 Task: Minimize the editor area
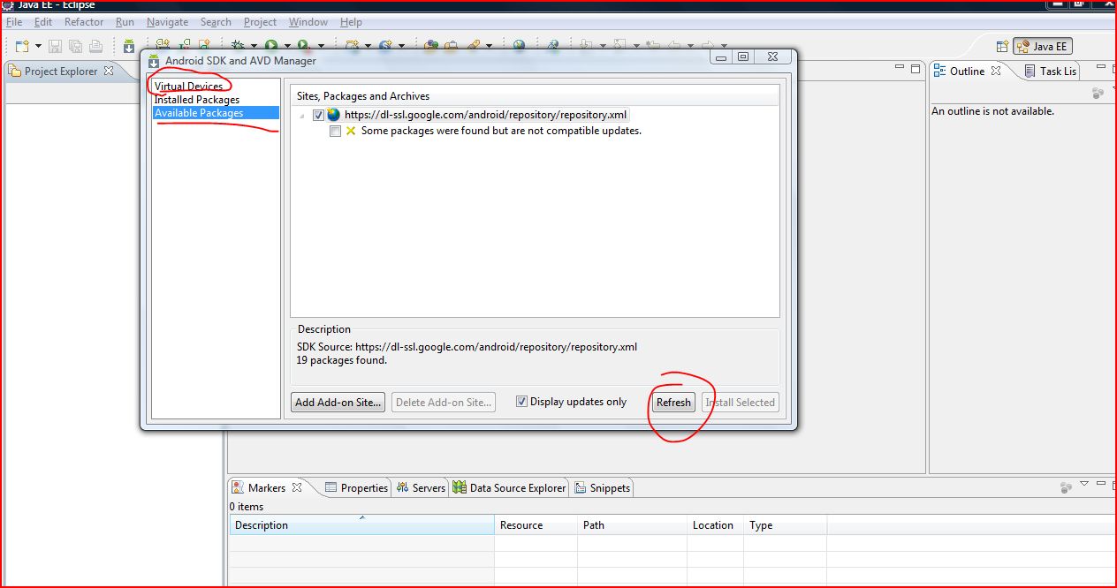pos(900,67)
